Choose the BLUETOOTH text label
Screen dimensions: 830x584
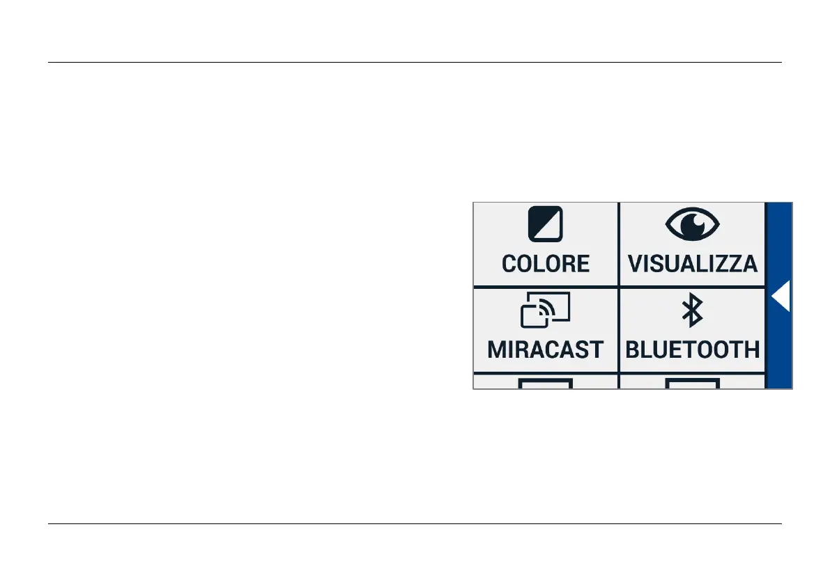[692, 349]
